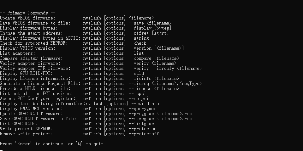Click the '--ecid' option text

[x=136, y=73]
